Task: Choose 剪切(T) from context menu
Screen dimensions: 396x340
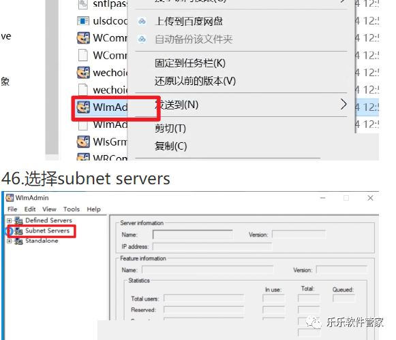Action: coord(170,129)
